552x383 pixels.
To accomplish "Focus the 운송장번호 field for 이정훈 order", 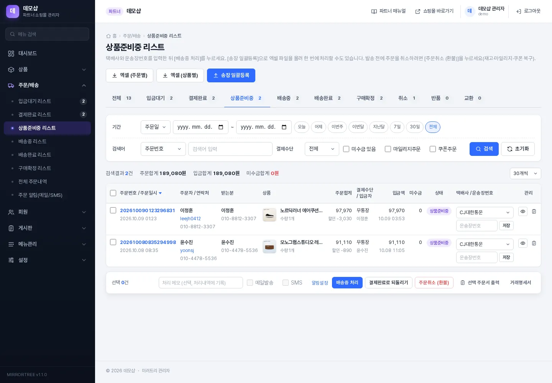I will coord(477,226).
